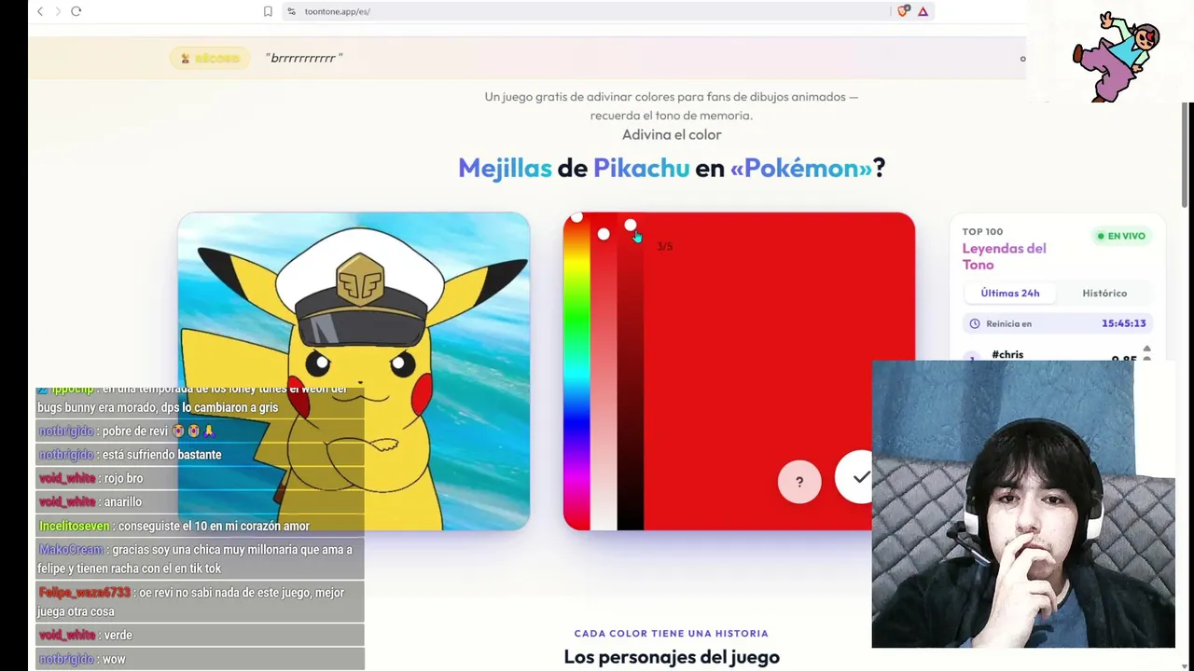
Task: Click the word Pikachu in the question
Action: point(641,168)
